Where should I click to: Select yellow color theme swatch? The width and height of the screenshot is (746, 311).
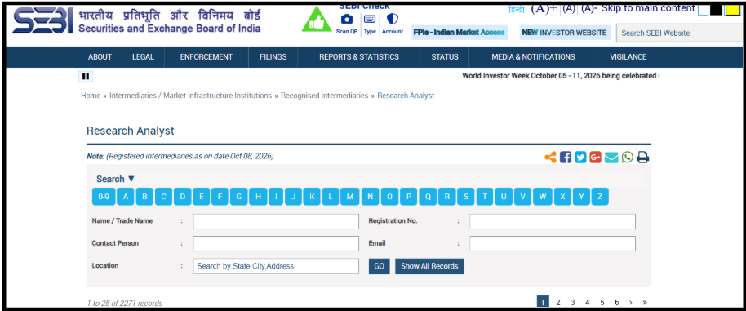coord(732,10)
